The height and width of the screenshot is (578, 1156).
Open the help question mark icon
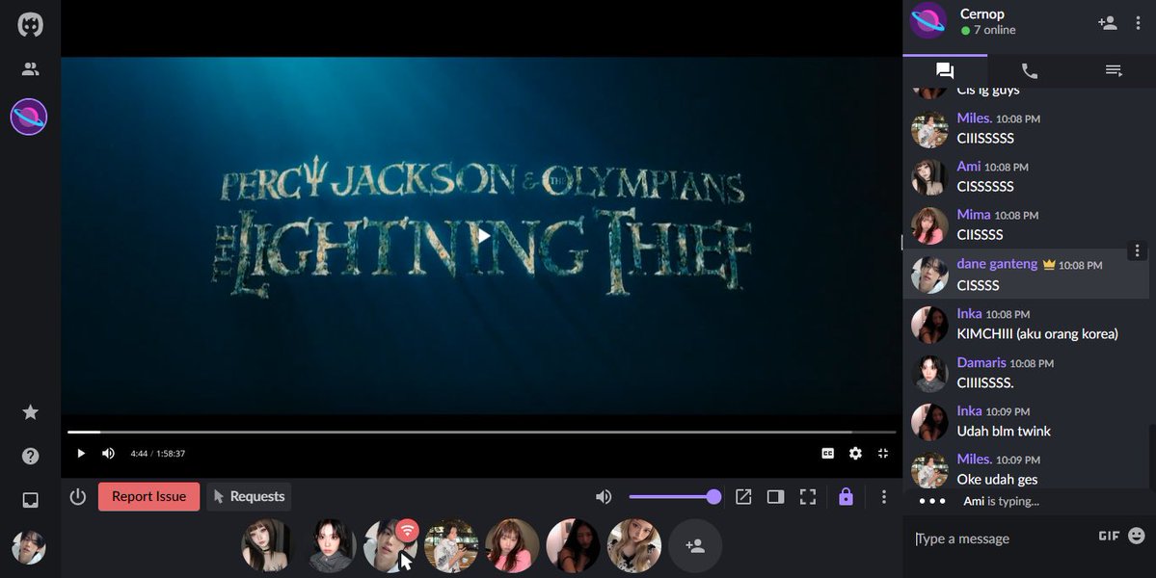30,456
